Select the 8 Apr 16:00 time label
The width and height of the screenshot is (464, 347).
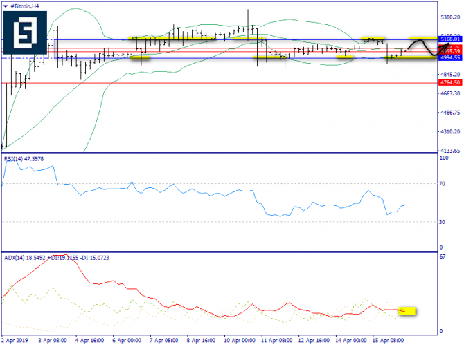[201, 341]
